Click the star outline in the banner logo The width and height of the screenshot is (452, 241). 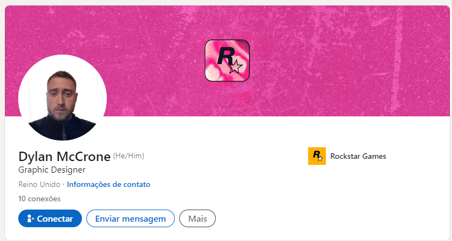[x=236, y=67]
